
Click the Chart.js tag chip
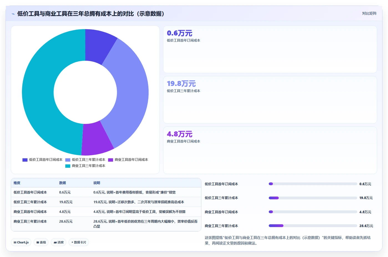21,242
